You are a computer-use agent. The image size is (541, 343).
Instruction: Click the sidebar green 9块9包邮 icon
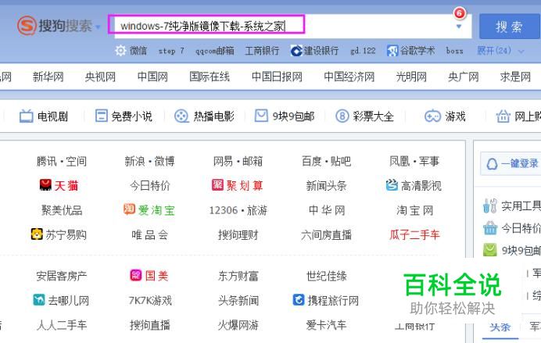coord(490,250)
